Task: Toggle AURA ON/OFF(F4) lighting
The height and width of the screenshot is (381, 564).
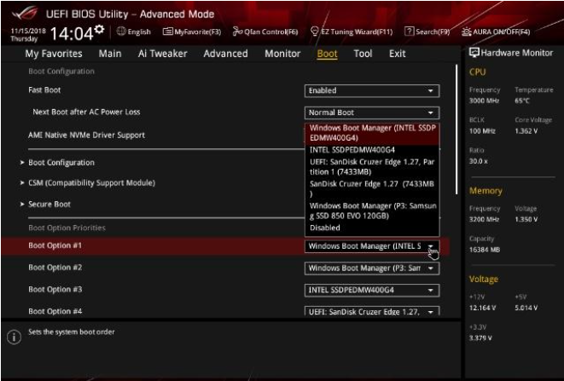Action: [x=496, y=32]
